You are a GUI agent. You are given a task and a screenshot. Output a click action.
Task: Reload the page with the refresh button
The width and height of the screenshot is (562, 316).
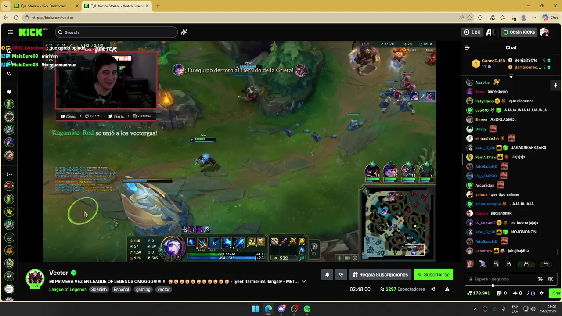click(16, 18)
